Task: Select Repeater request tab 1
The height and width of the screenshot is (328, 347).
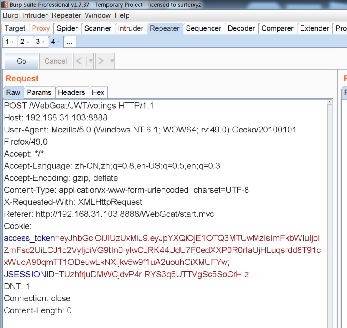Action: pyautogui.click(x=7, y=42)
